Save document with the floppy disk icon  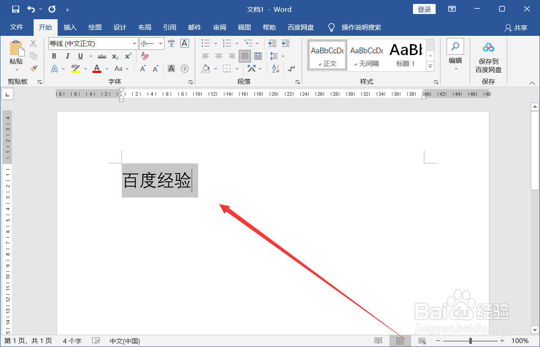coord(16,9)
